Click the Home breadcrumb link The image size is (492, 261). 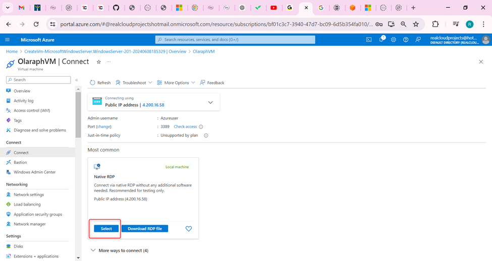(12, 52)
